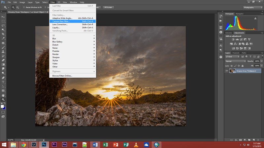Open the Normal blend mode dropdown
Screen dimensions: 264x148
[x=235, y=61]
